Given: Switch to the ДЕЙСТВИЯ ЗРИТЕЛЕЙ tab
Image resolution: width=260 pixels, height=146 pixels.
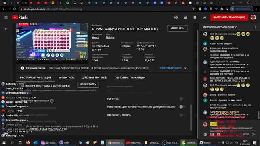Looking at the screenshot, I should (x=94, y=77).
